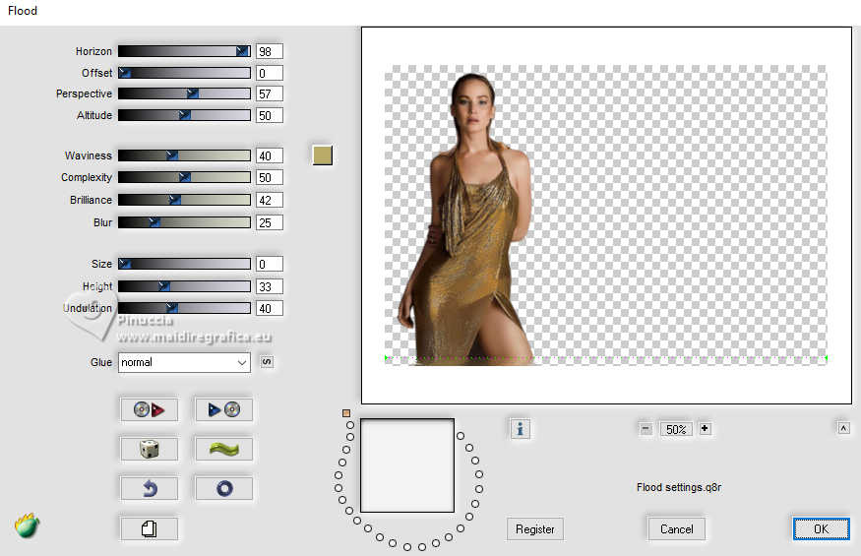Click the woman image in the preview
Screen dimensions: 861x556
pyautogui.click(x=465, y=219)
